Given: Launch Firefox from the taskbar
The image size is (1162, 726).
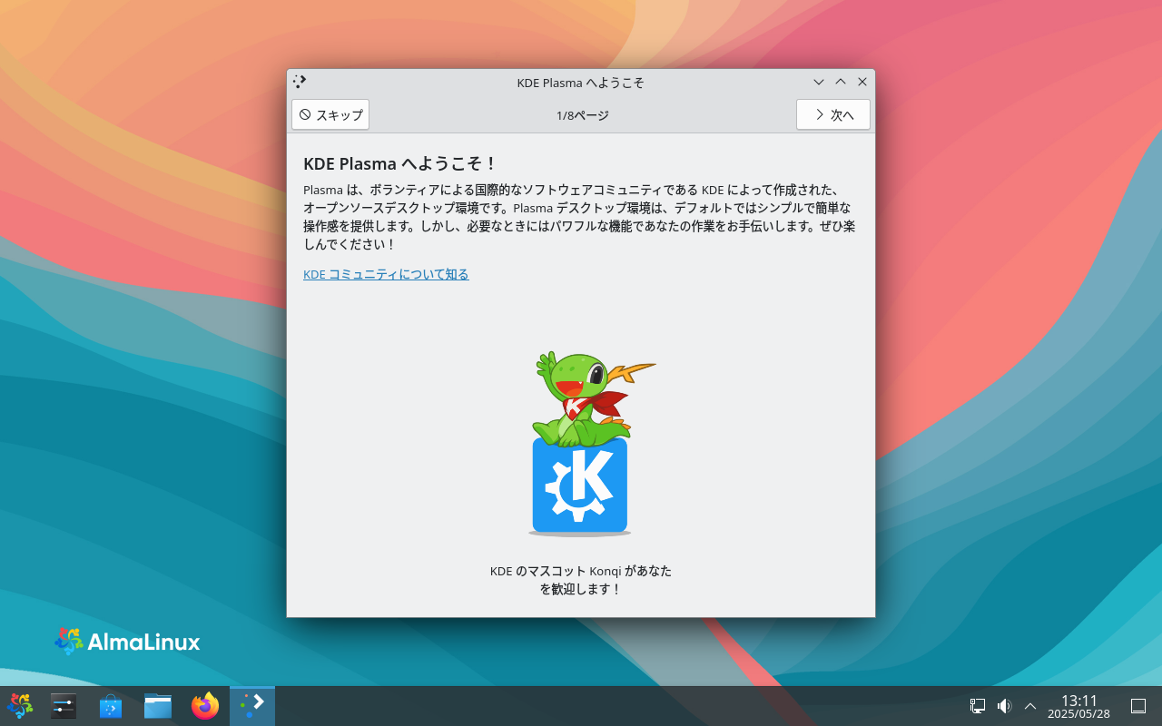Looking at the screenshot, I should coord(205,705).
